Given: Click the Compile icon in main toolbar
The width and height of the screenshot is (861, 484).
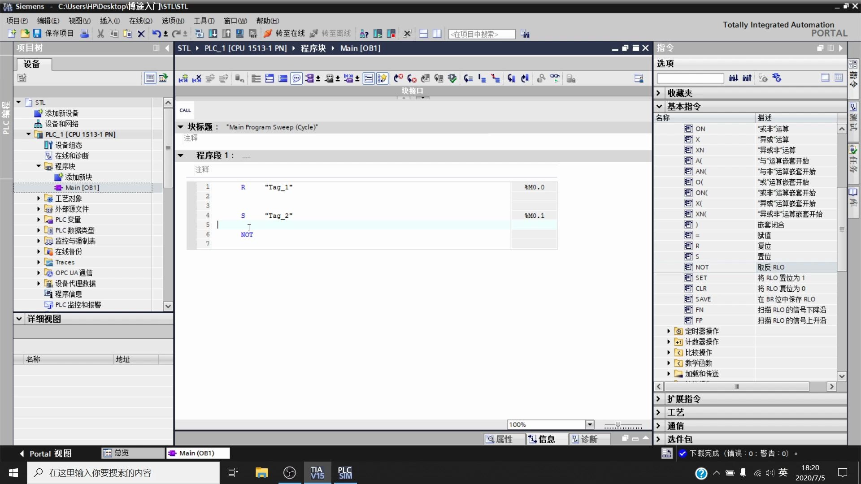Looking at the screenshot, I should click(x=200, y=34).
